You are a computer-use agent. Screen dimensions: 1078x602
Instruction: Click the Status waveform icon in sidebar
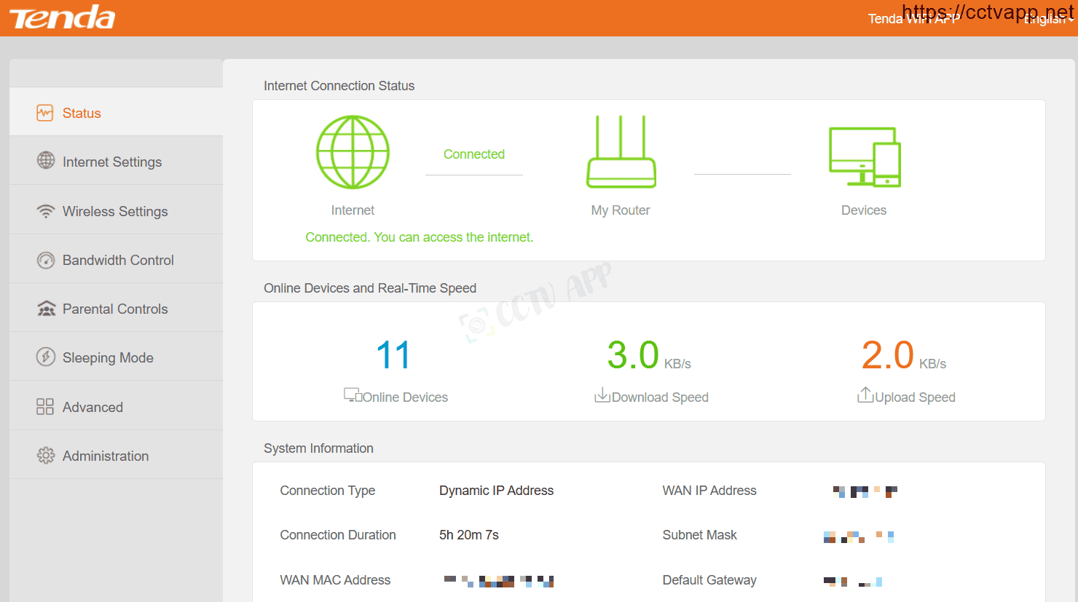(45, 113)
